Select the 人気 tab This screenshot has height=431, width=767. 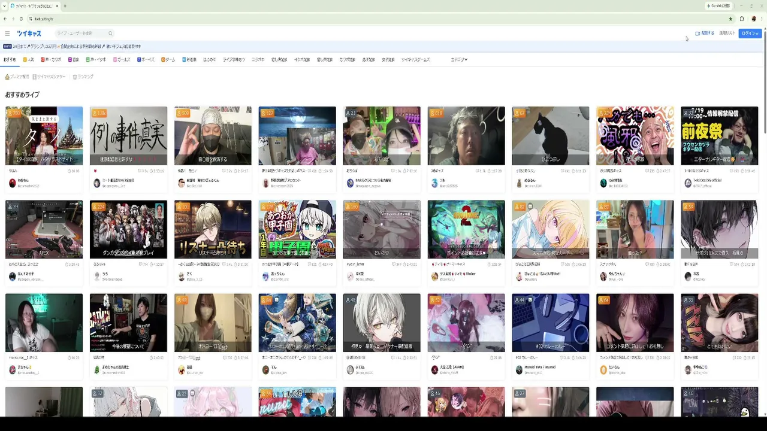click(29, 60)
